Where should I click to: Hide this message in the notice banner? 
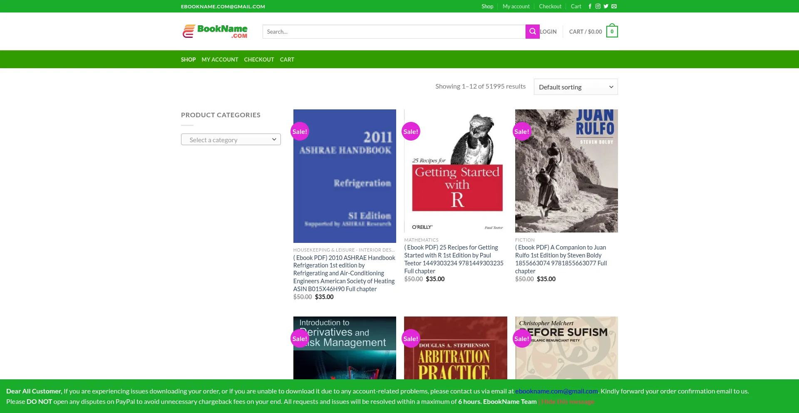[568, 402]
